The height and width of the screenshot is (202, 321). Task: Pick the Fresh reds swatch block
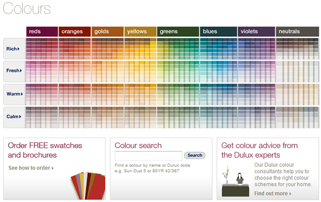point(42,71)
